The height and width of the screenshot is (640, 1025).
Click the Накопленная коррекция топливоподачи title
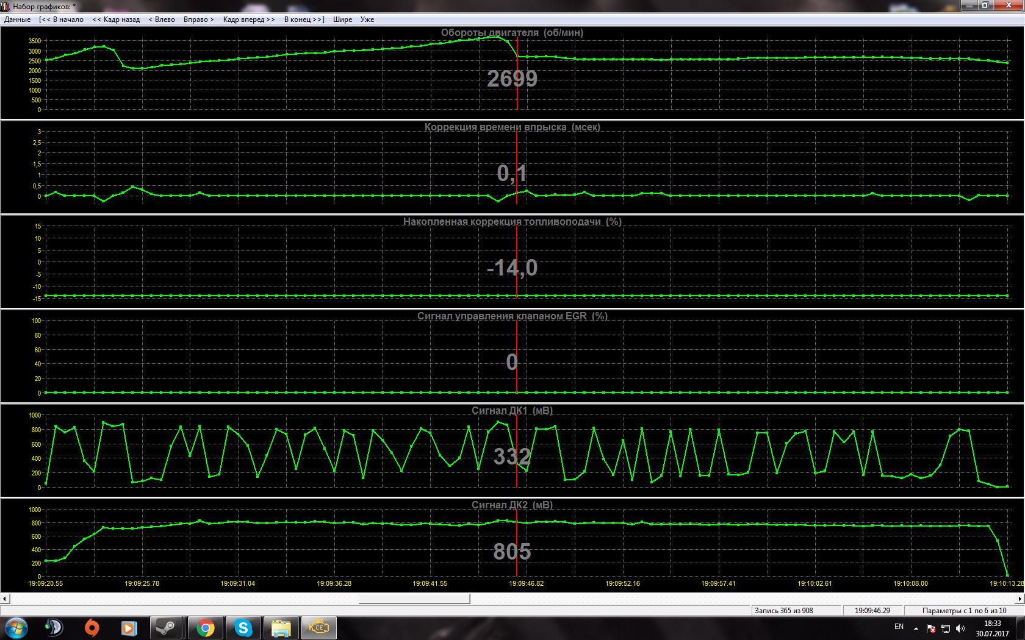coord(512,221)
